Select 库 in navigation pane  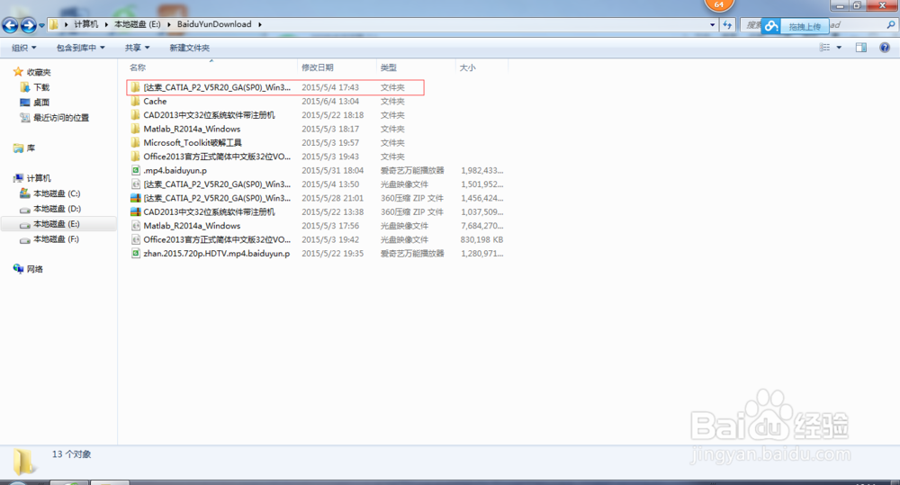(x=31, y=148)
